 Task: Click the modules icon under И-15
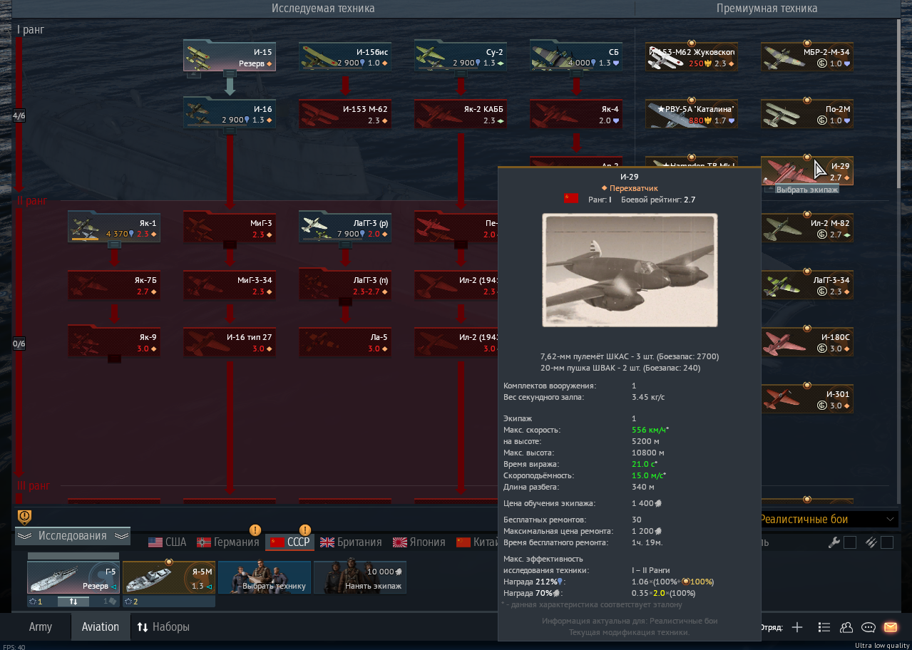pos(230,73)
